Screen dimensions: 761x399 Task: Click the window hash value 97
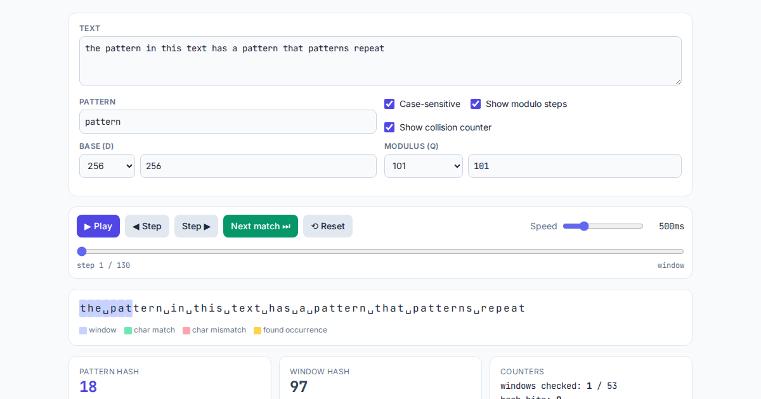point(299,386)
